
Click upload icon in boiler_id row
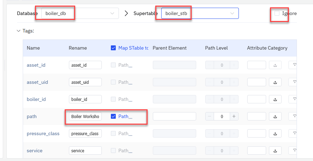pos(275,99)
